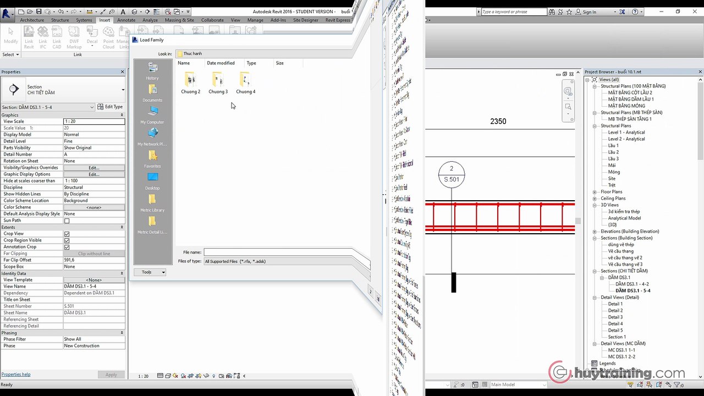Click the Link CAD tool
Screen dimensions: 704x396
click(x=57, y=38)
